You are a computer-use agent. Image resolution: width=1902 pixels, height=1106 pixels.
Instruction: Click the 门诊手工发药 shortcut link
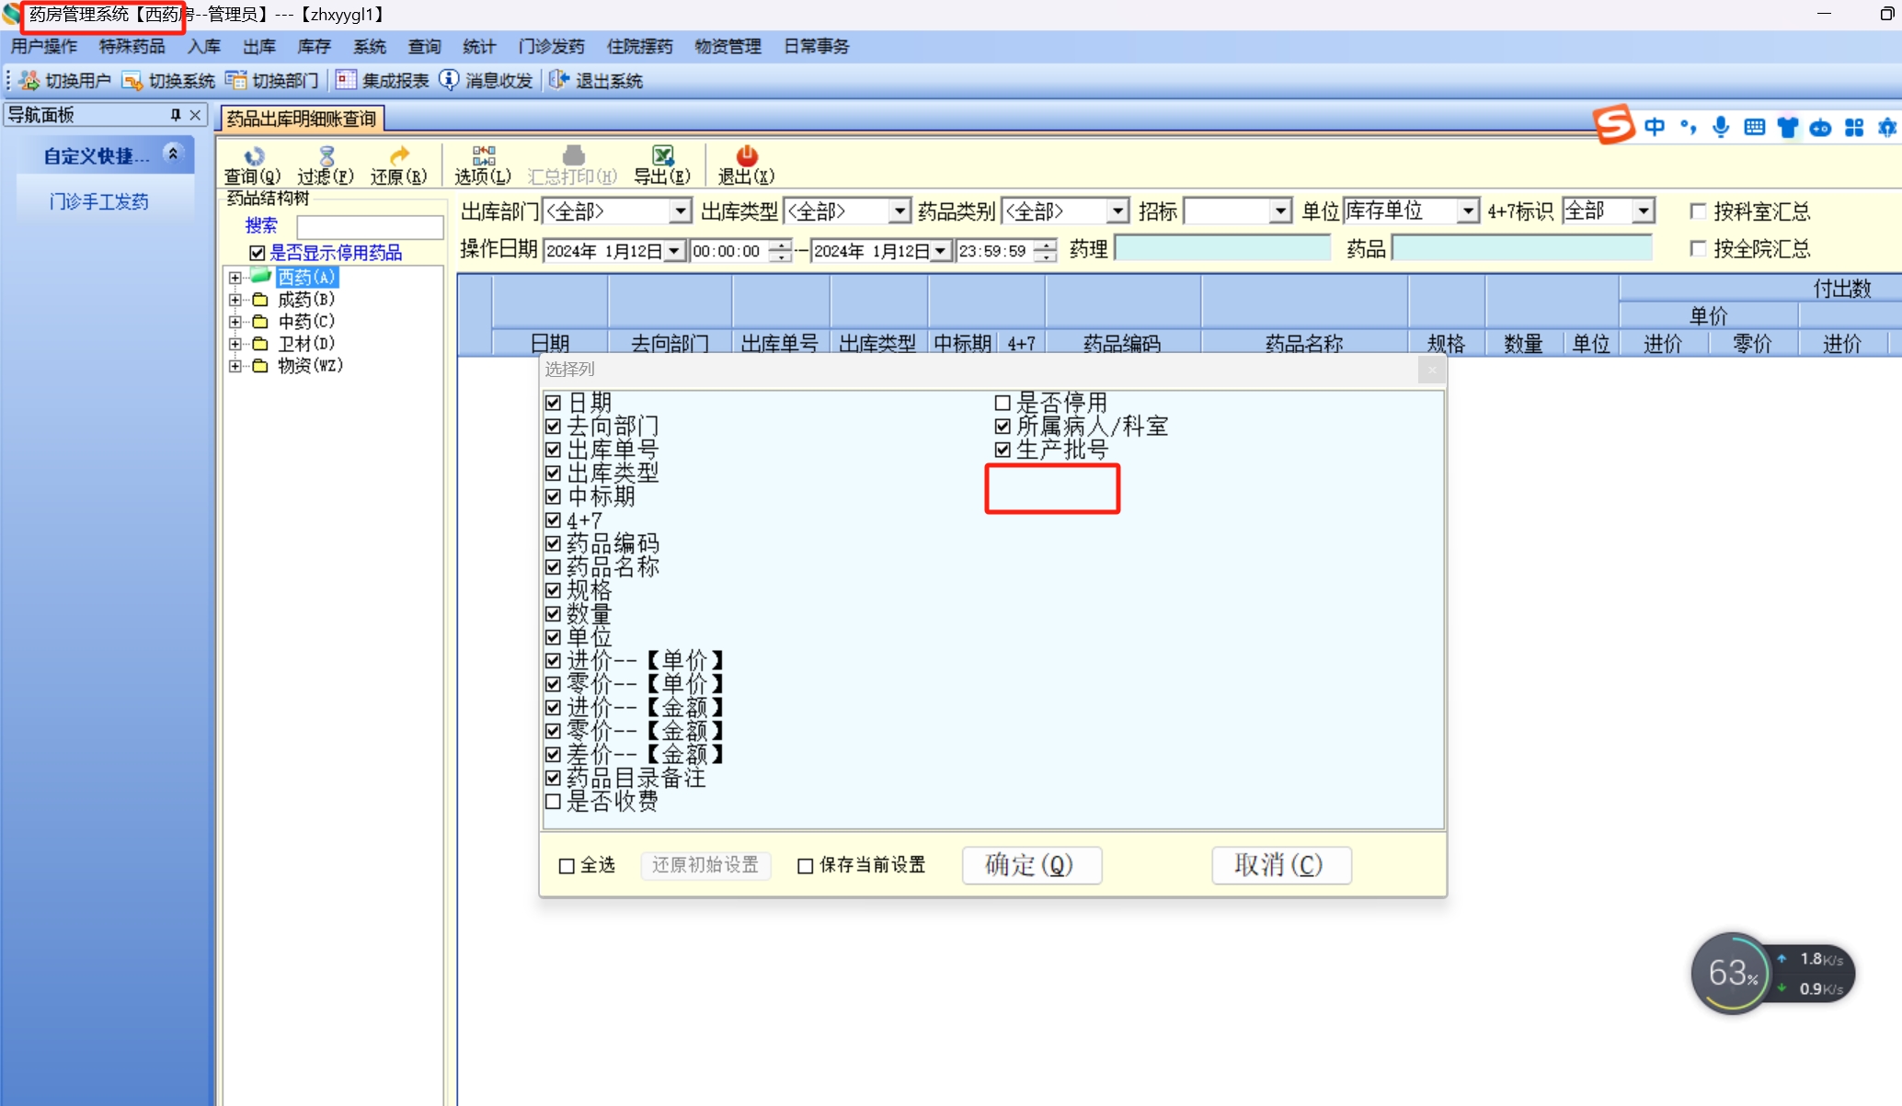(99, 201)
